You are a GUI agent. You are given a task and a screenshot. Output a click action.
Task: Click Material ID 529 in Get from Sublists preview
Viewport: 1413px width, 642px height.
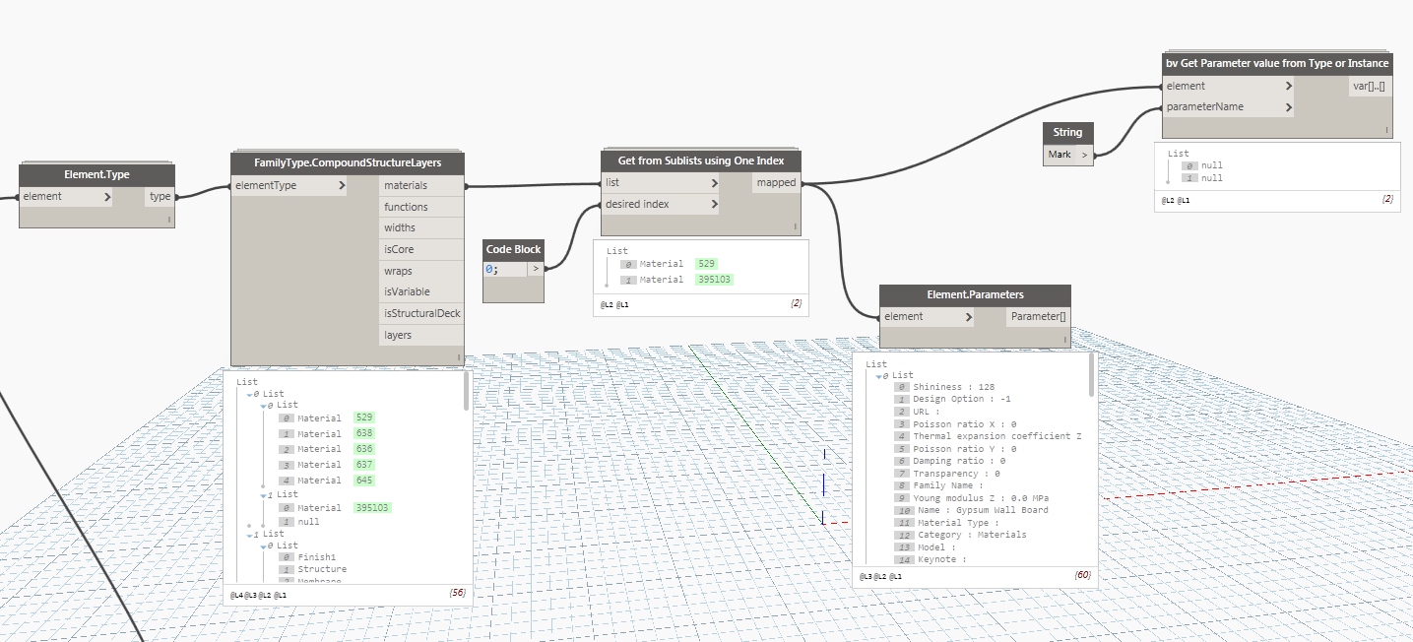706,264
